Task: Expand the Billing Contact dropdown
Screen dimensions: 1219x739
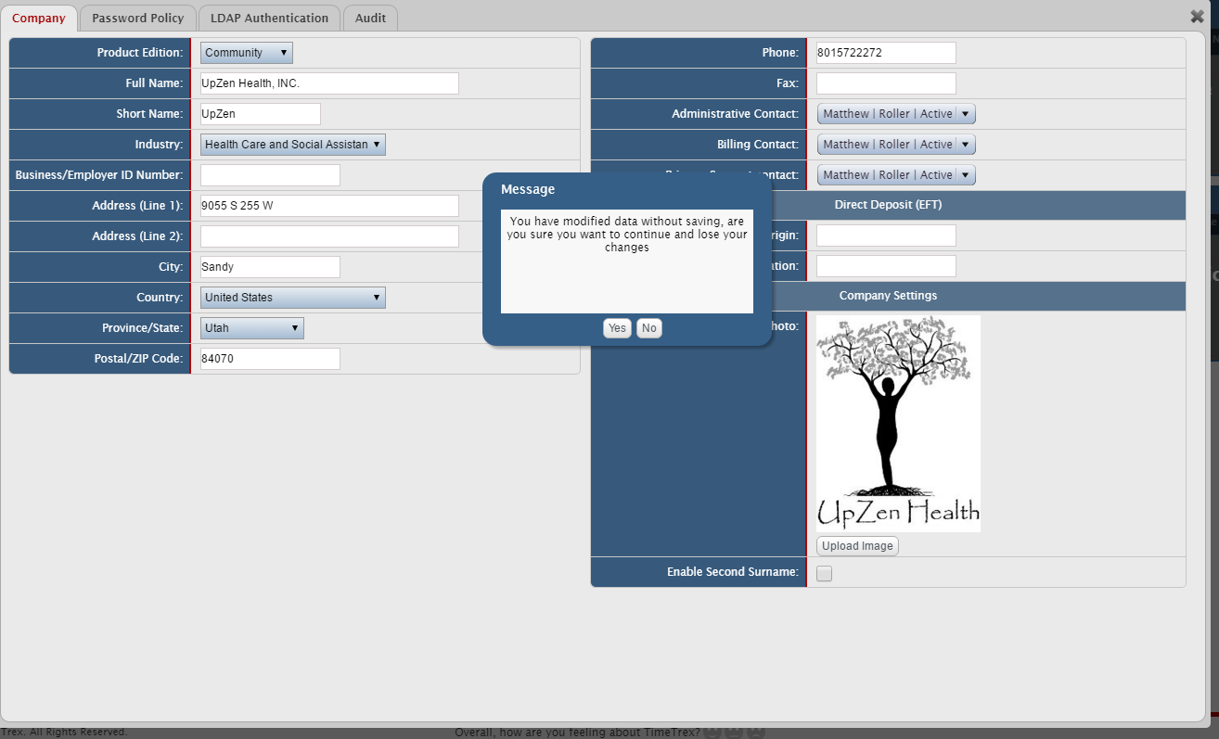Action: [x=895, y=144]
